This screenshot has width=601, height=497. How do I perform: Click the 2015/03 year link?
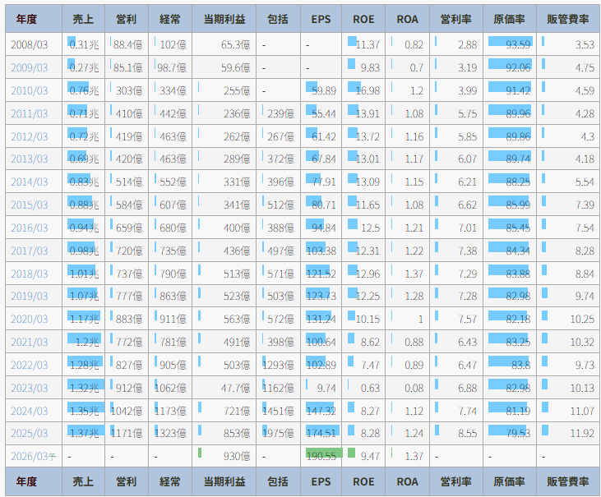(30, 205)
